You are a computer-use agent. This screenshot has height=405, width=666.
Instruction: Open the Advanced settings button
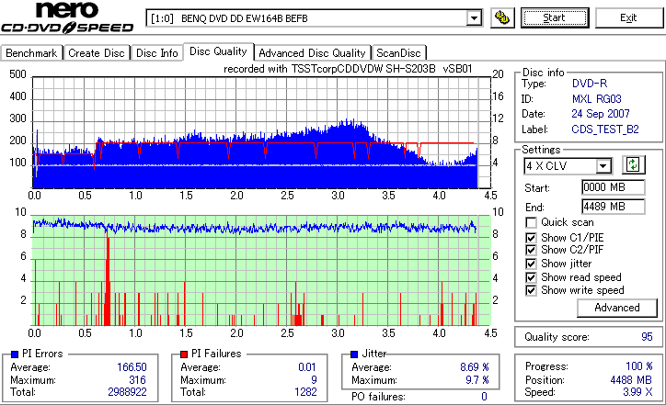click(616, 308)
